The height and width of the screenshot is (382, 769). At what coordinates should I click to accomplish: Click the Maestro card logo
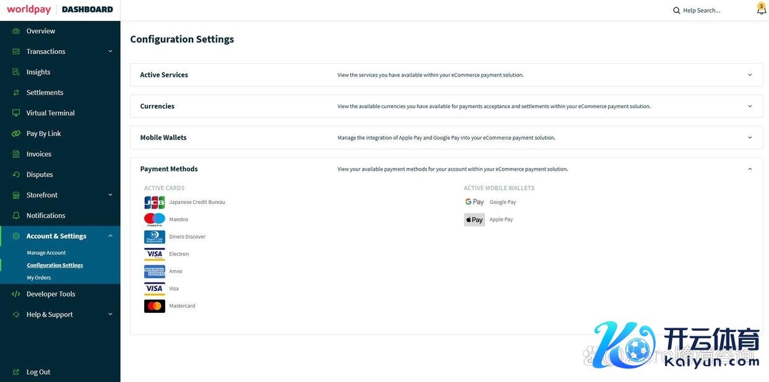click(x=154, y=219)
